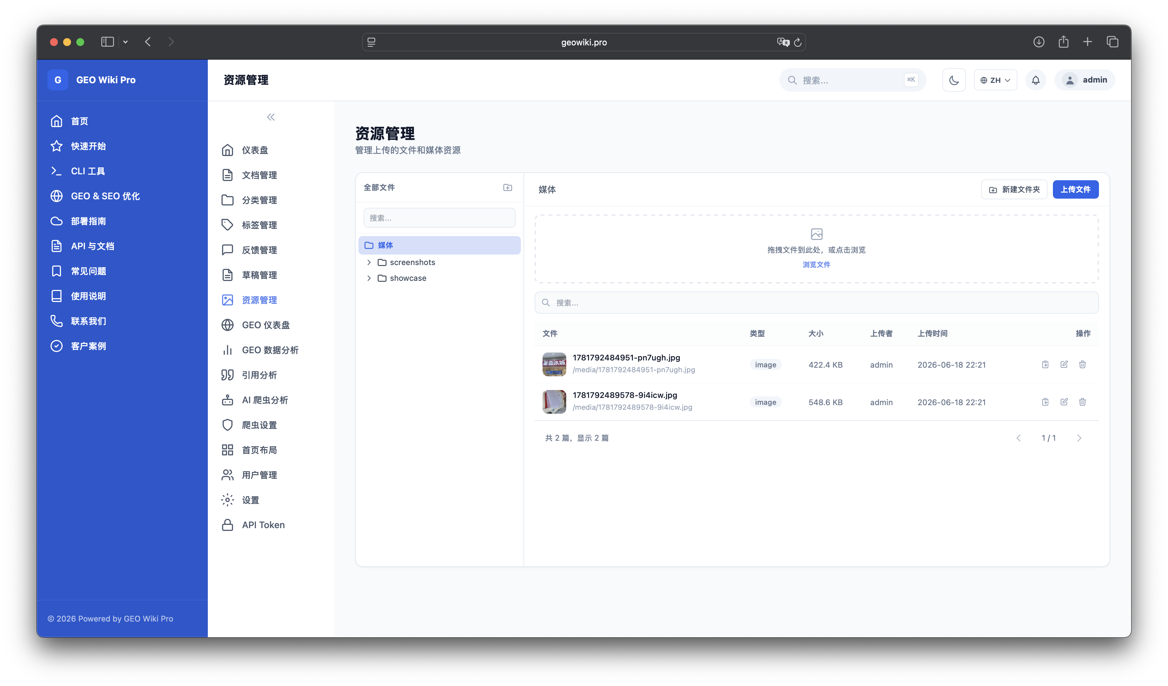Open the ZH language dropdown
The width and height of the screenshot is (1168, 686).
[x=995, y=80]
